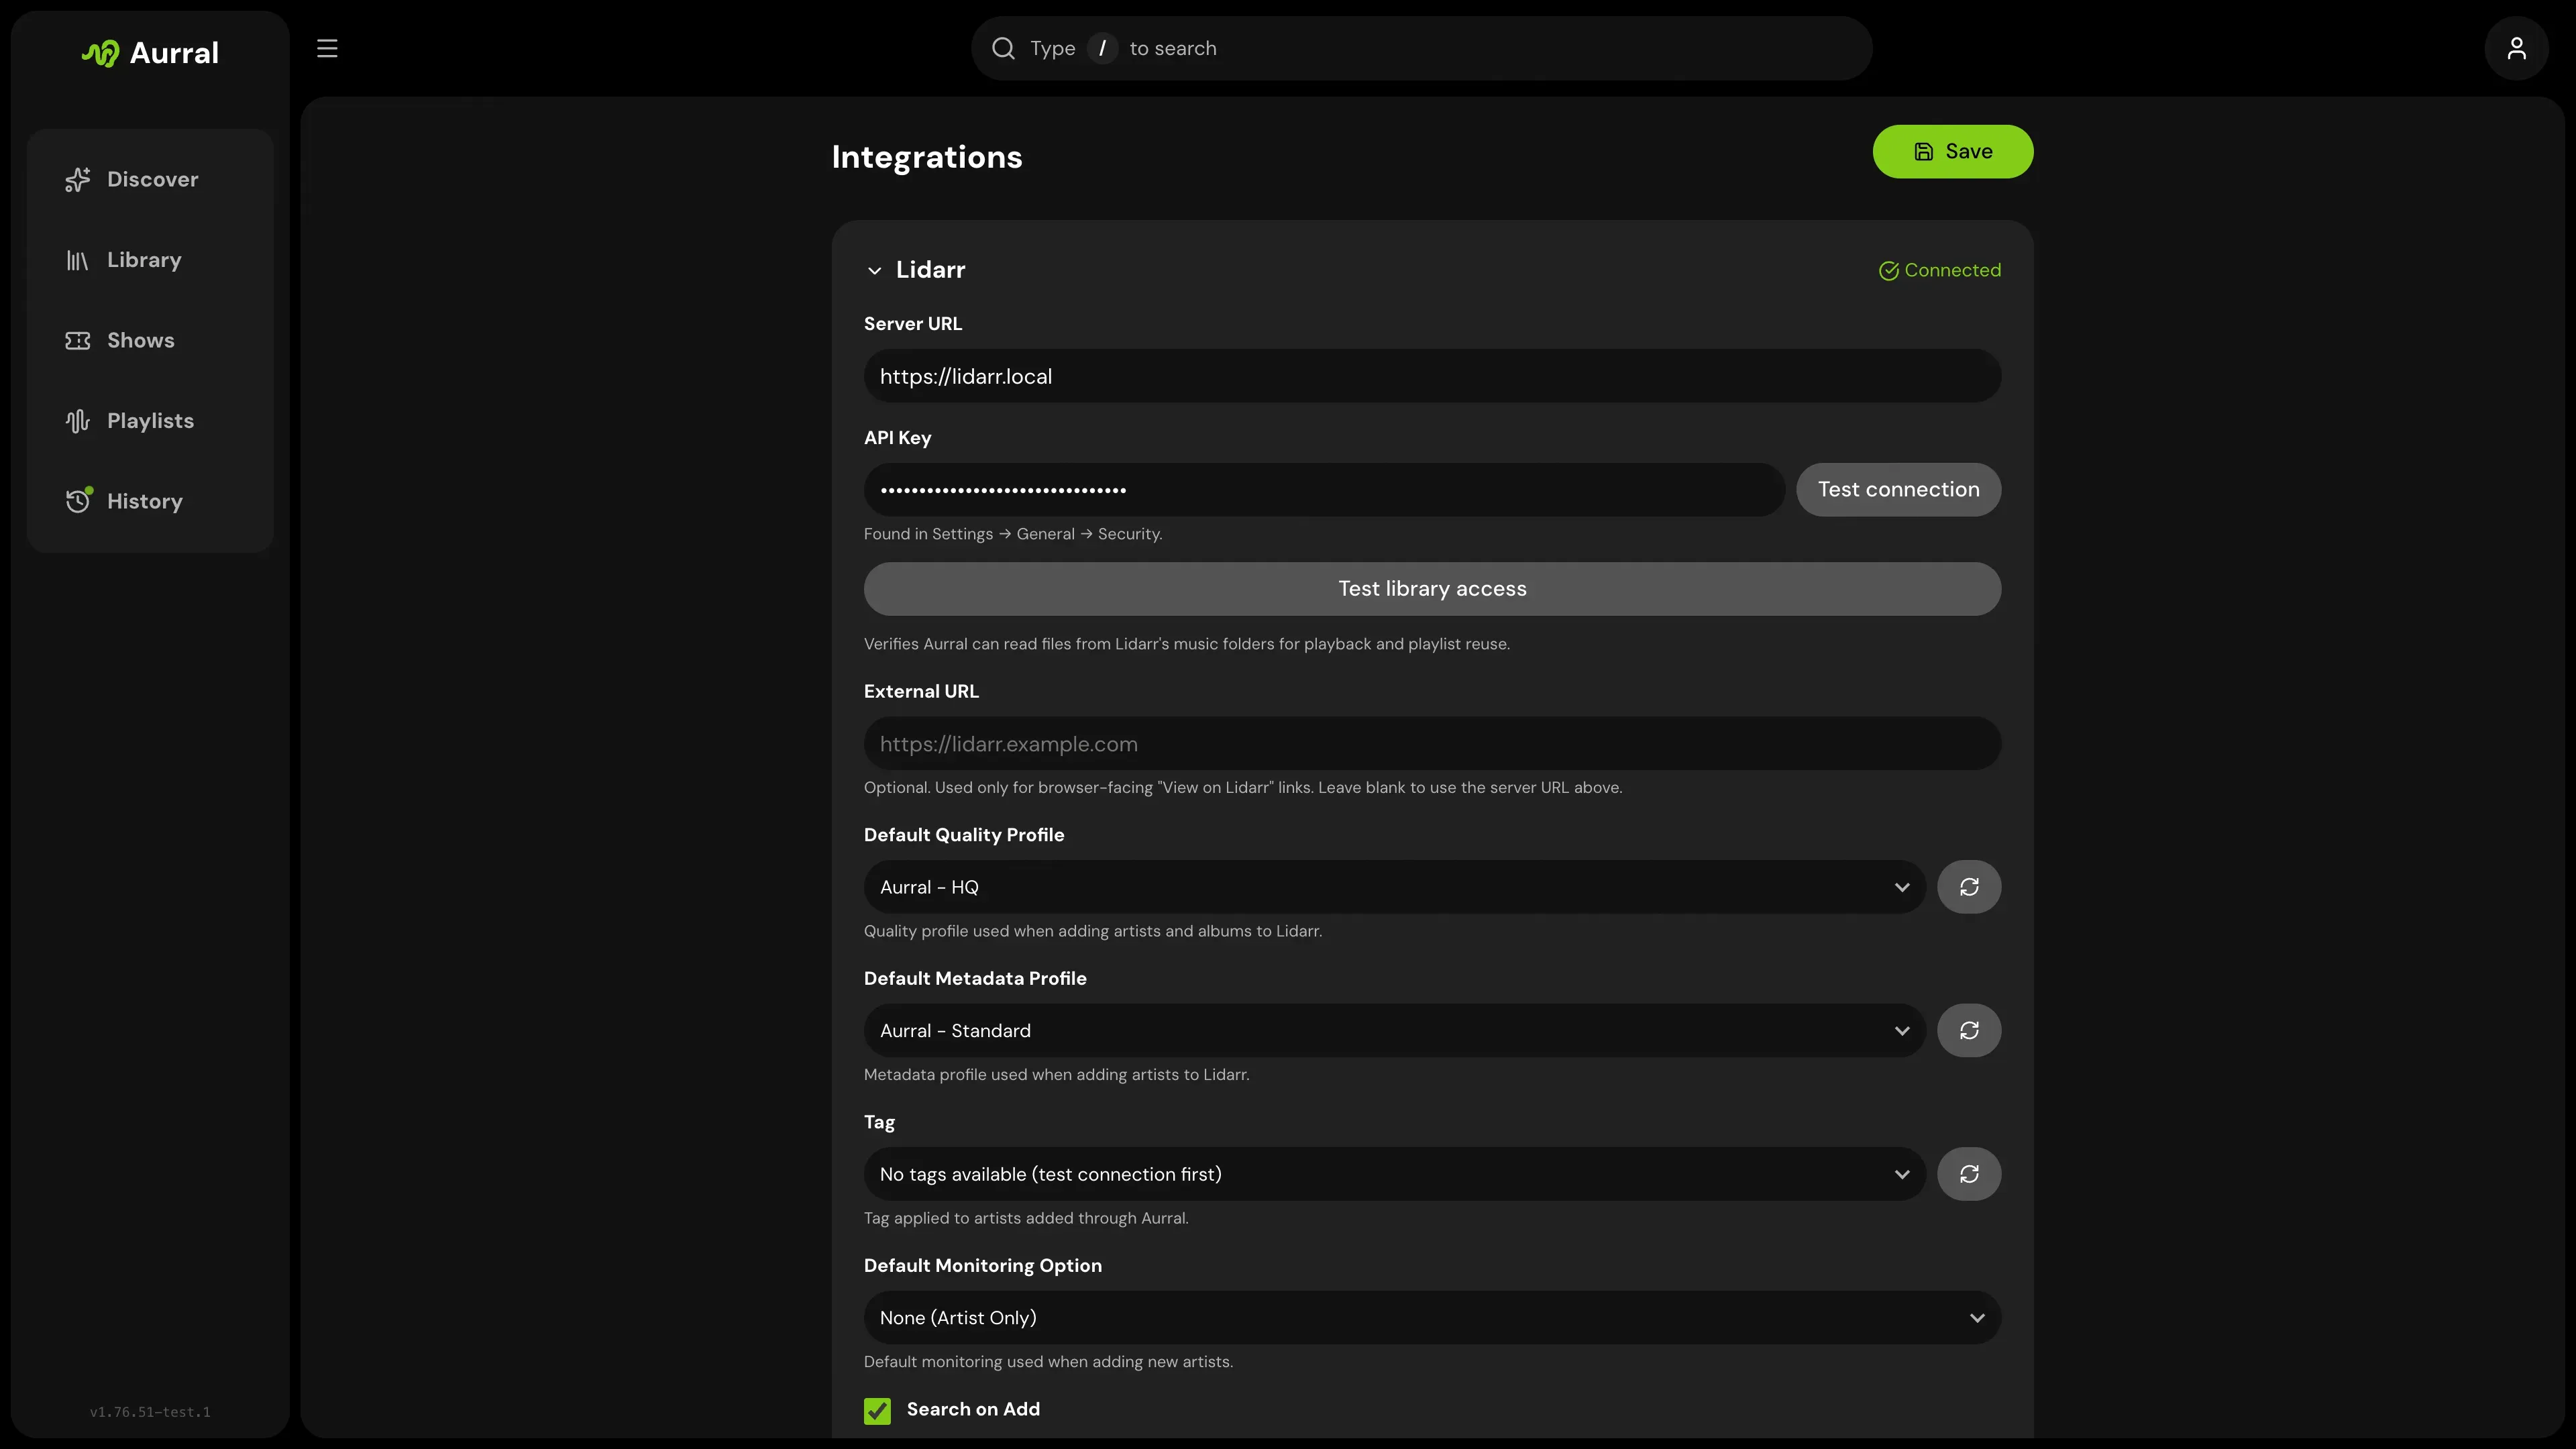Focus the Server URL field
The height and width of the screenshot is (1449, 2576).
[1432, 376]
